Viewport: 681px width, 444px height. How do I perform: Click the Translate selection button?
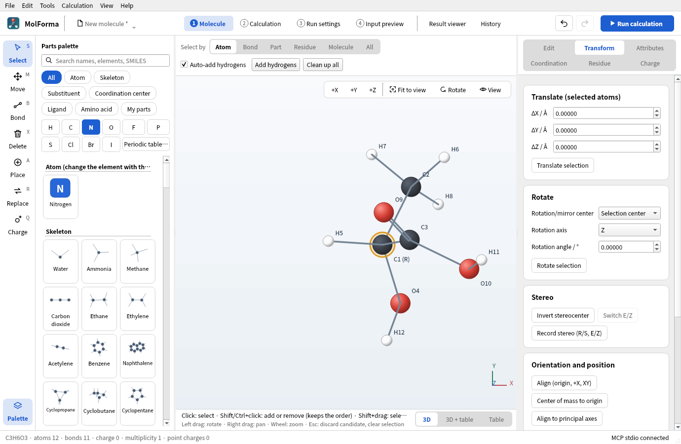563,165
